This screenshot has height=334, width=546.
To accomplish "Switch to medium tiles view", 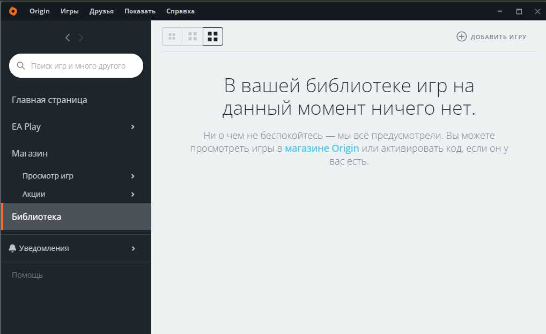I will [x=193, y=36].
